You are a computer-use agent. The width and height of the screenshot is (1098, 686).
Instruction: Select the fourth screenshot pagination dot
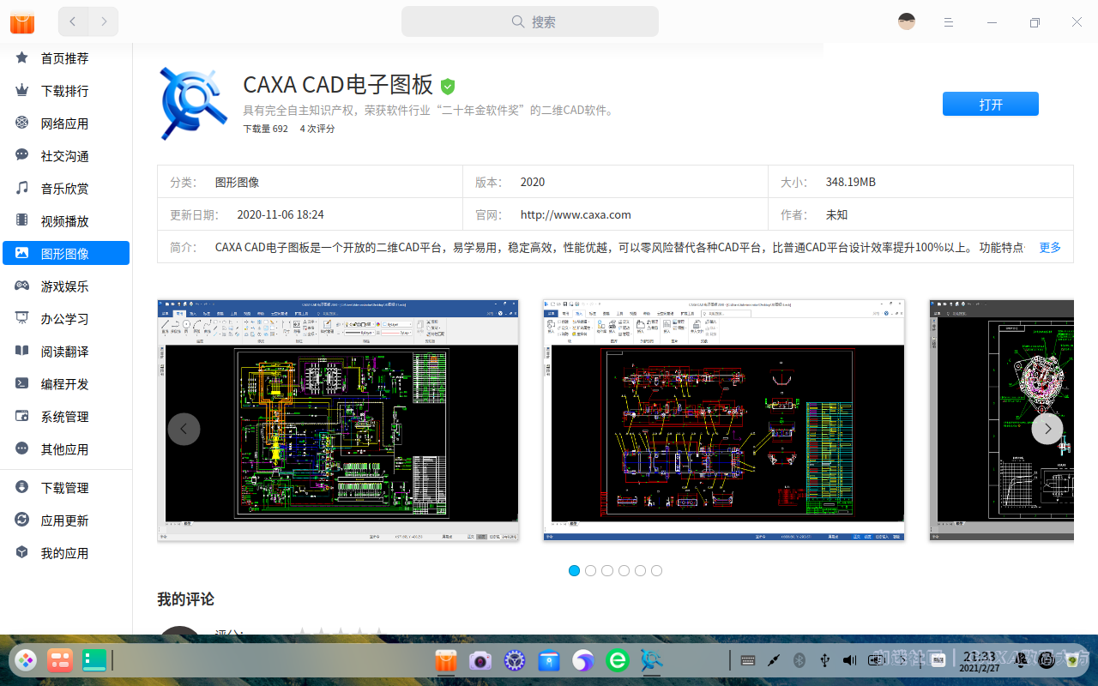pyautogui.click(x=624, y=571)
